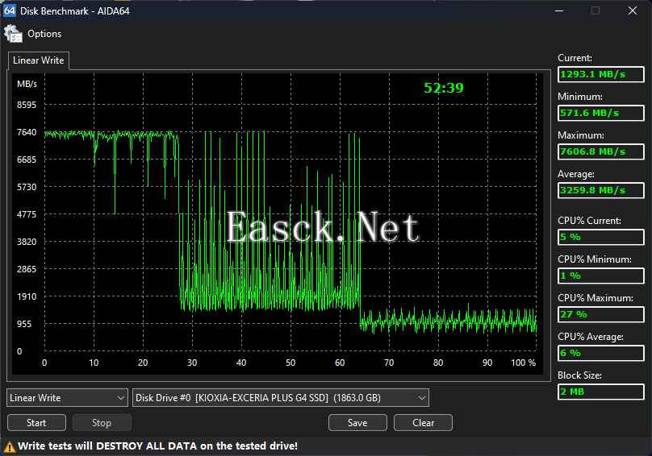Image resolution: width=652 pixels, height=456 pixels.
Task: Click the Current speed value field
Action: pos(601,74)
